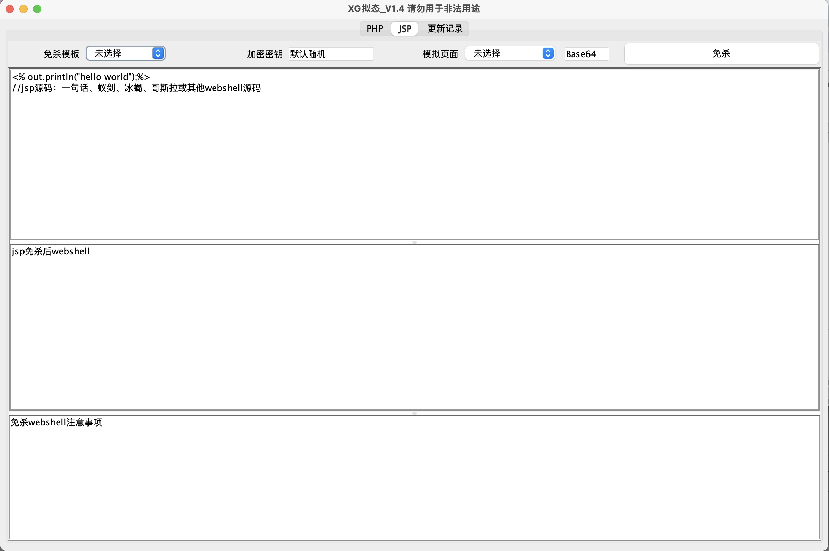The image size is (829, 551).
Task: Click inside the 免杀webshell注意事项 notes area
Action: tap(414, 478)
